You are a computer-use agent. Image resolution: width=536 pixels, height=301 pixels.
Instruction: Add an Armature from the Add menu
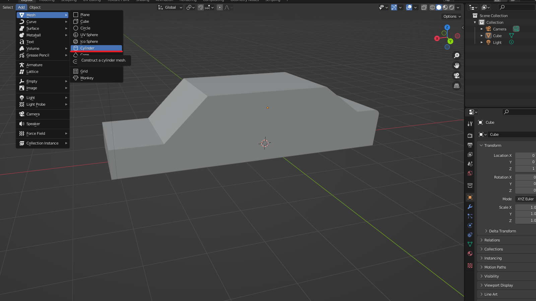[x=43, y=65]
